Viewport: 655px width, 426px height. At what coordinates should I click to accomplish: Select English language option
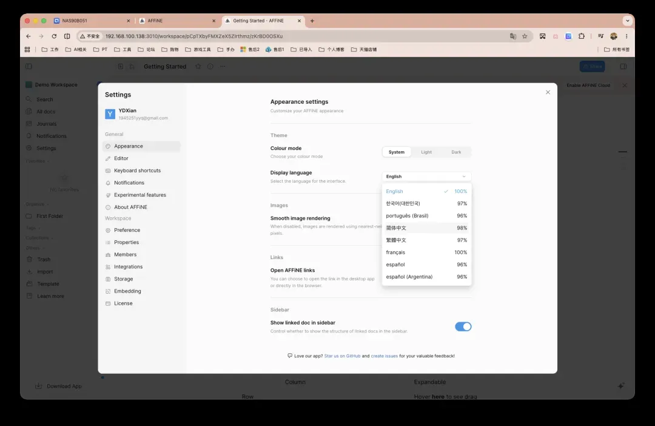(426, 191)
